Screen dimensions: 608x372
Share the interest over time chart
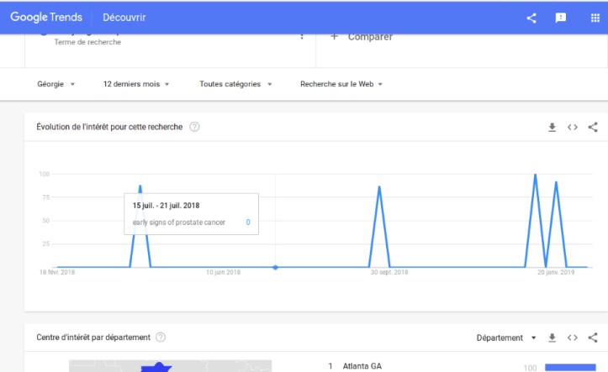(x=593, y=128)
